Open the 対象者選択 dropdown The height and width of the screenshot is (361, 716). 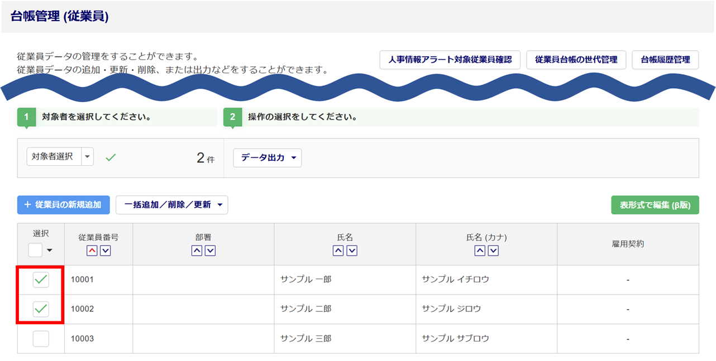pos(87,157)
